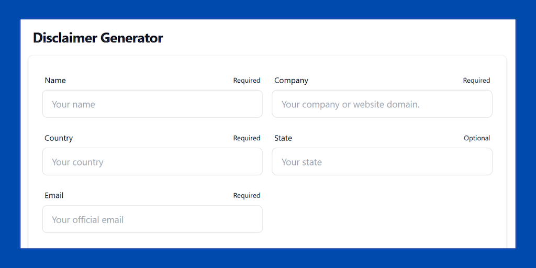Select the Country label text
The image size is (536, 268).
[59, 138]
